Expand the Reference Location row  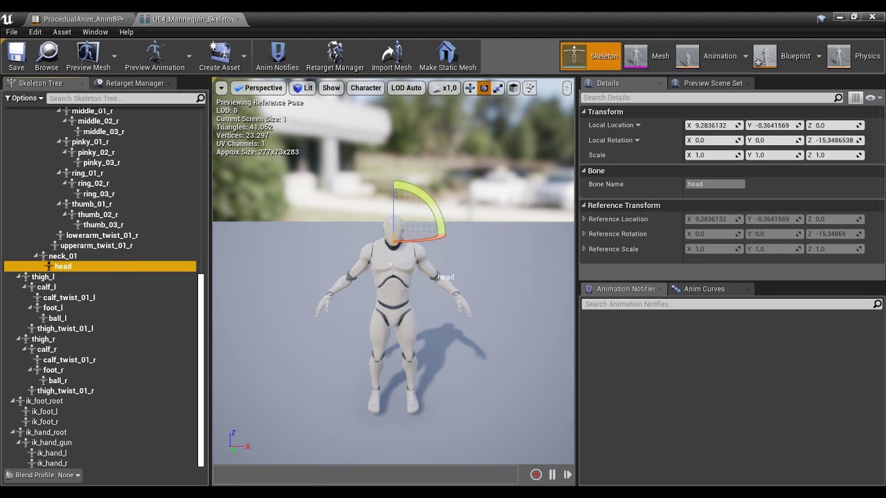coord(584,219)
